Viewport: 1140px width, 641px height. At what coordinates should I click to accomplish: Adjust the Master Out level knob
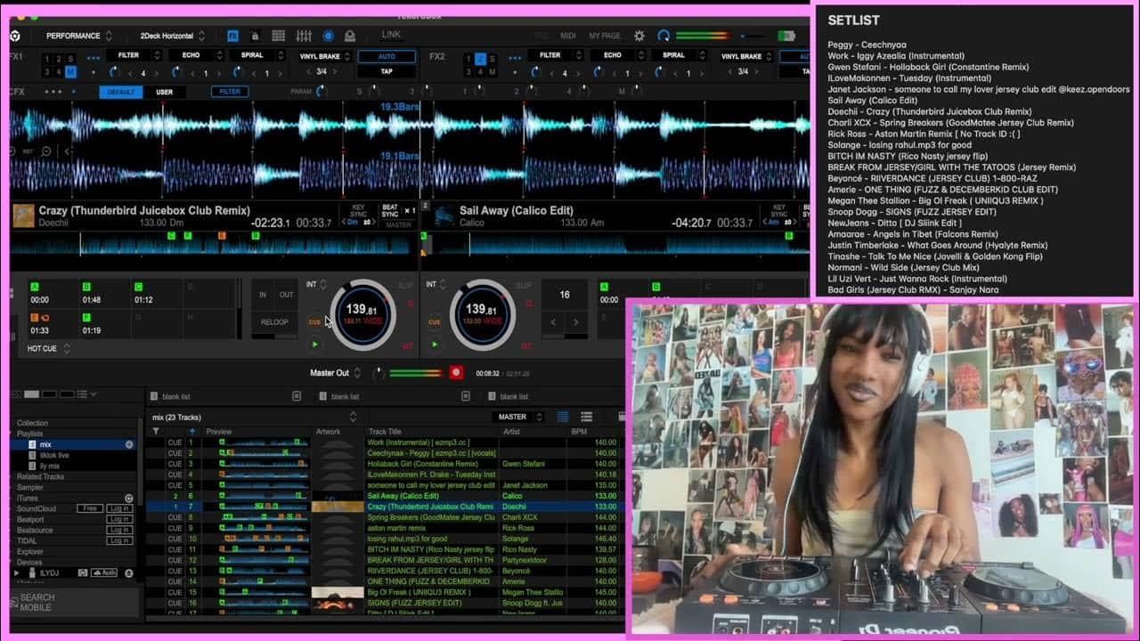[379, 373]
